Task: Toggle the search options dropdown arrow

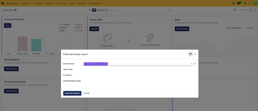Action: [170, 10]
